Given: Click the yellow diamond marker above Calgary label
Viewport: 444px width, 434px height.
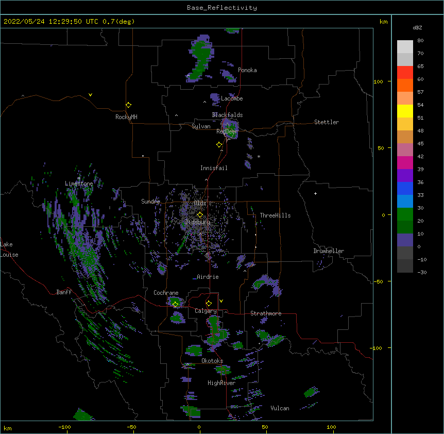Looking at the screenshot, I should click(x=209, y=304).
